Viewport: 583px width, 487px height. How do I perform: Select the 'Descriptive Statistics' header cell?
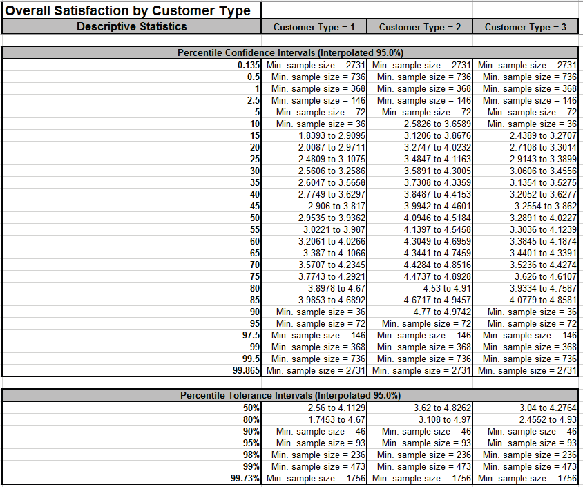coord(131,27)
